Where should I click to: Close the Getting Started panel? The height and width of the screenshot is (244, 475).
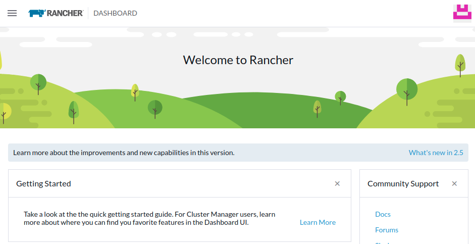point(337,184)
